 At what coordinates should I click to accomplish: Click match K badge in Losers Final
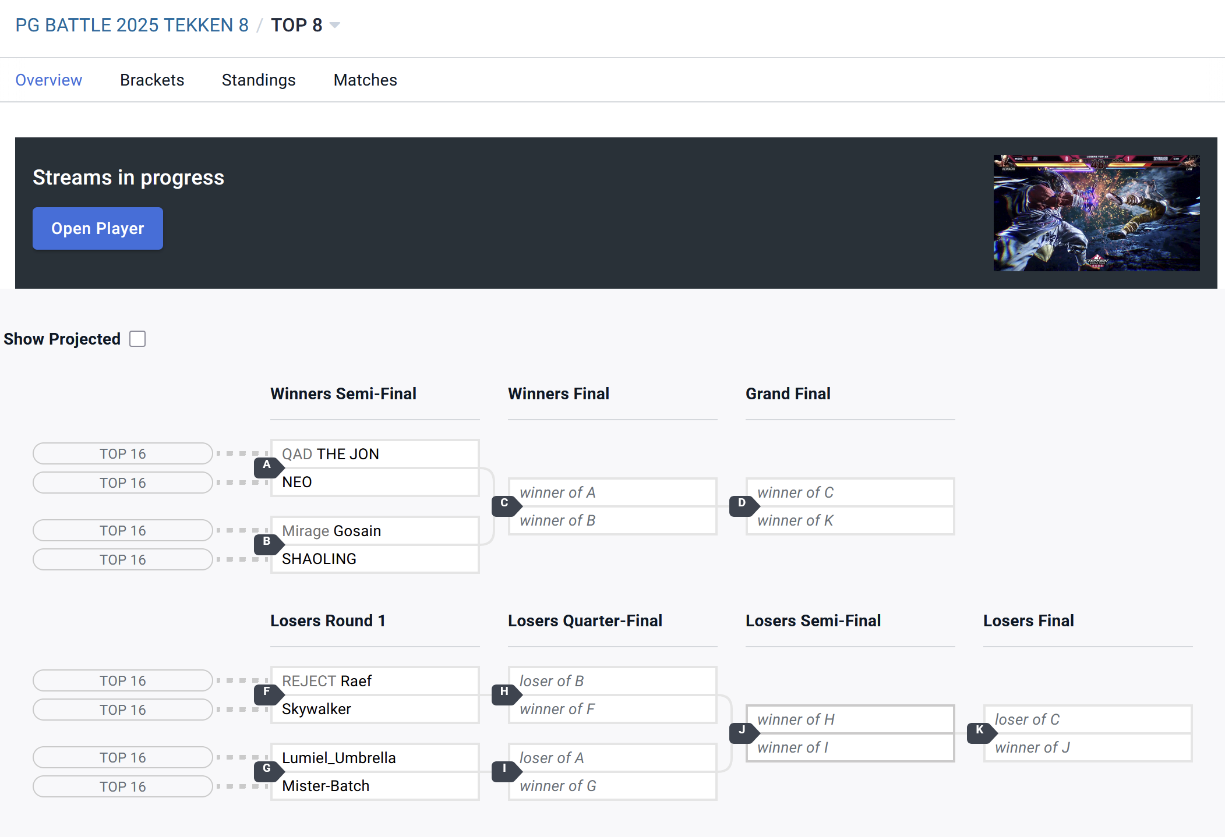(980, 731)
